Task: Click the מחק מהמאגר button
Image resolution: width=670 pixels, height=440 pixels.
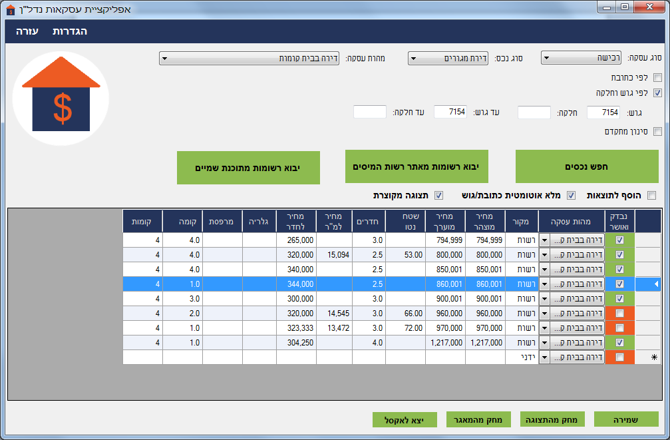Action: pos(478,419)
